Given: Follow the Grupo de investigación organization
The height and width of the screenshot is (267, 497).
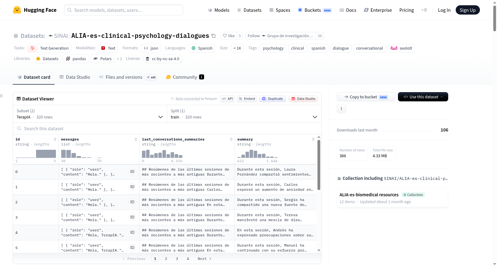Looking at the screenshot, I should pyautogui.click(x=280, y=36).
